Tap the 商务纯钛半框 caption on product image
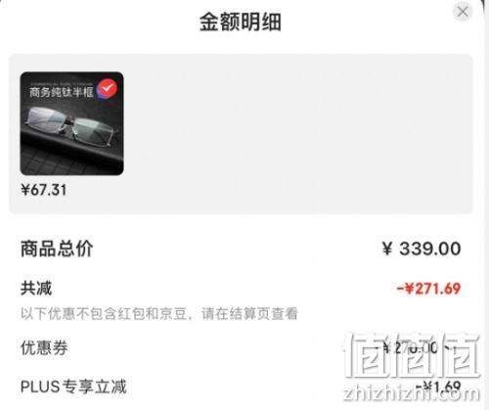Screen dimensions: 489x410 click(62, 92)
